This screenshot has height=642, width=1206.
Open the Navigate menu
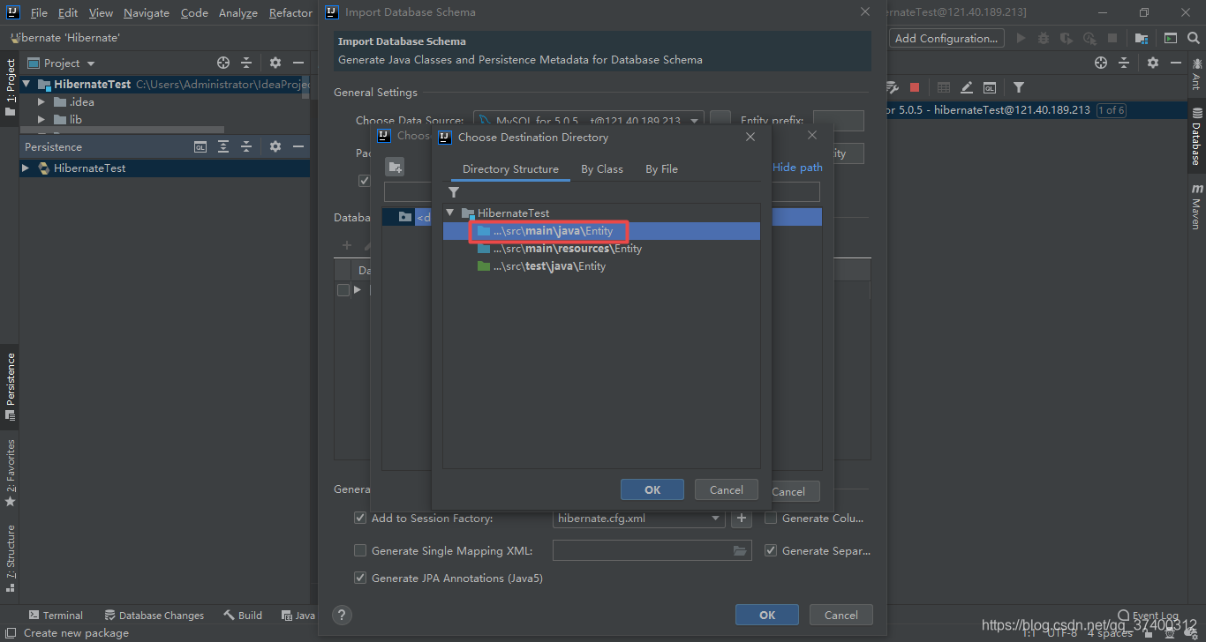pos(147,13)
